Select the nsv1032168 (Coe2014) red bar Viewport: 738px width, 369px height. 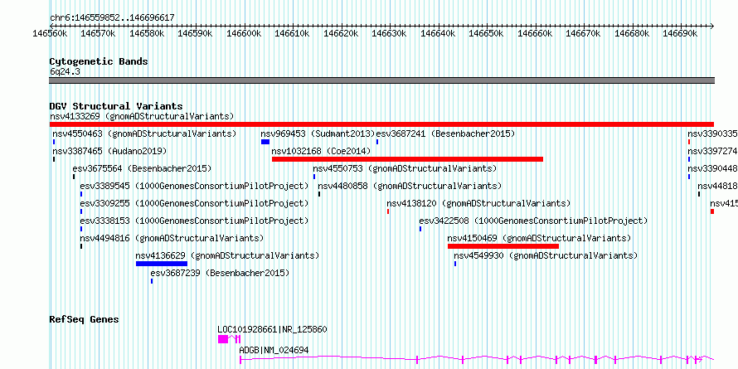(x=408, y=159)
